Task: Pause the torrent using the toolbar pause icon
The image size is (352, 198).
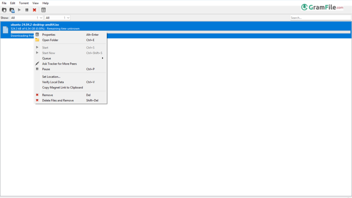Action: pyautogui.click(x=27, y=10)
